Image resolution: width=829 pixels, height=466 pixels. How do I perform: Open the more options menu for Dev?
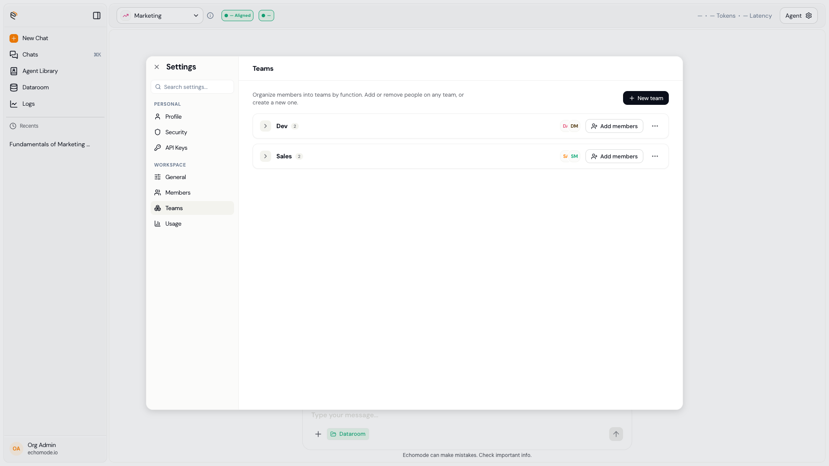point(655,126)
